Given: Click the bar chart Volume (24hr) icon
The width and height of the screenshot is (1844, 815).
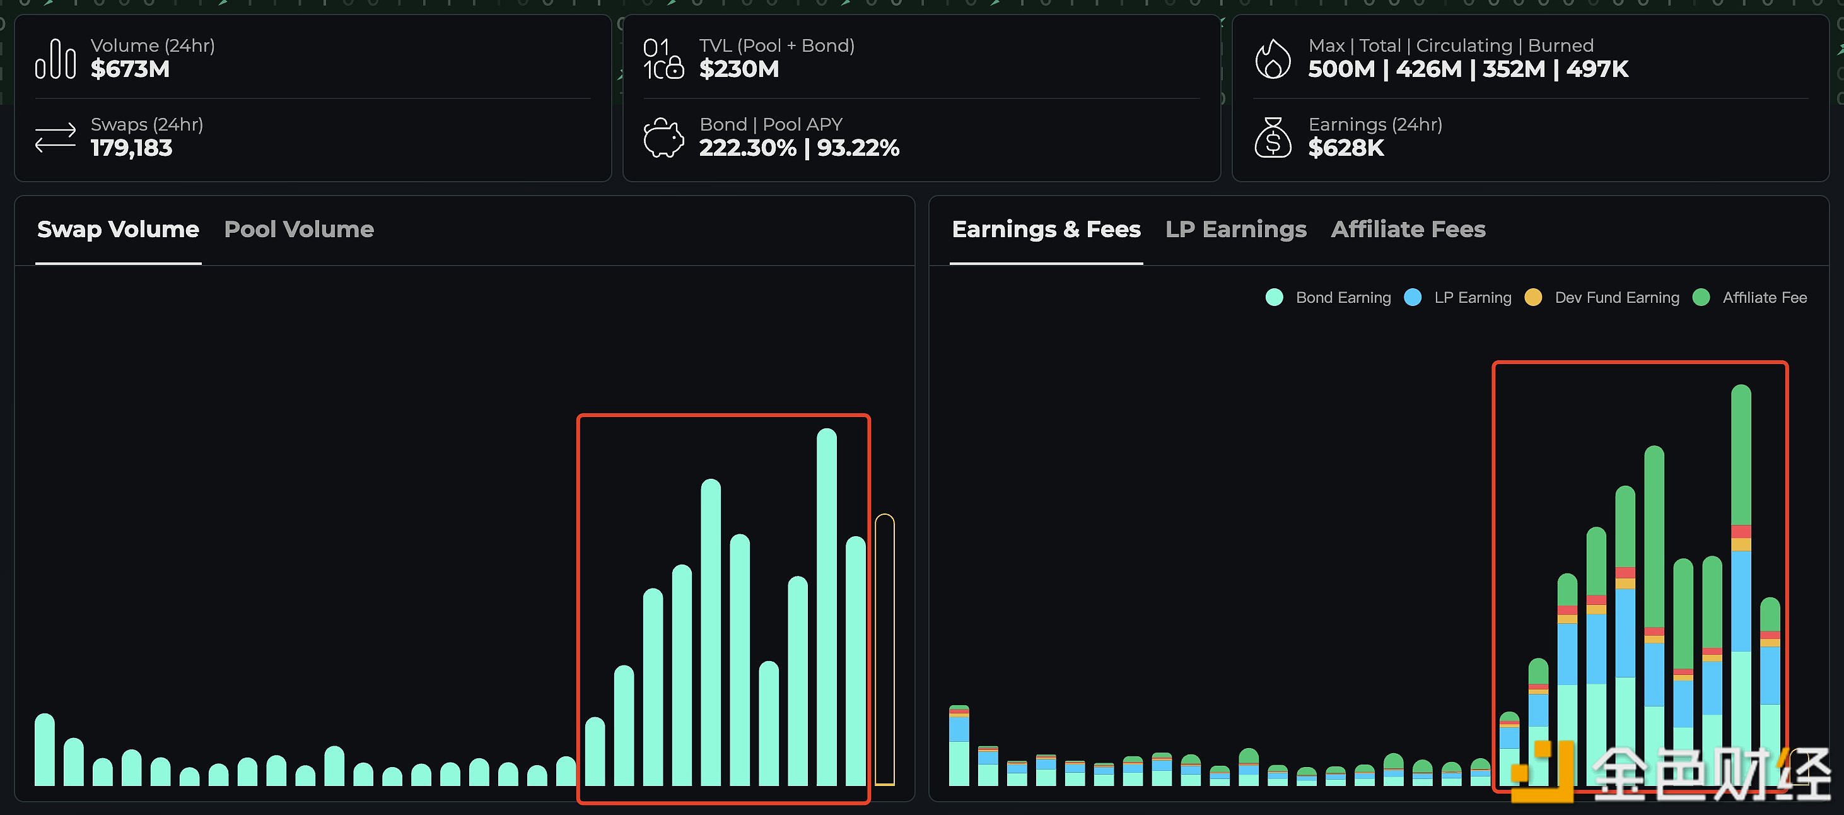Looking at the screenshot, I should pyautogui.click(x=55, y=59).
